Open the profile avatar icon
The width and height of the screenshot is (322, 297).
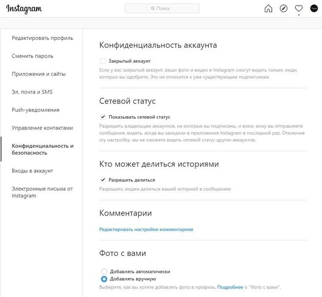[x=314, y=8]
